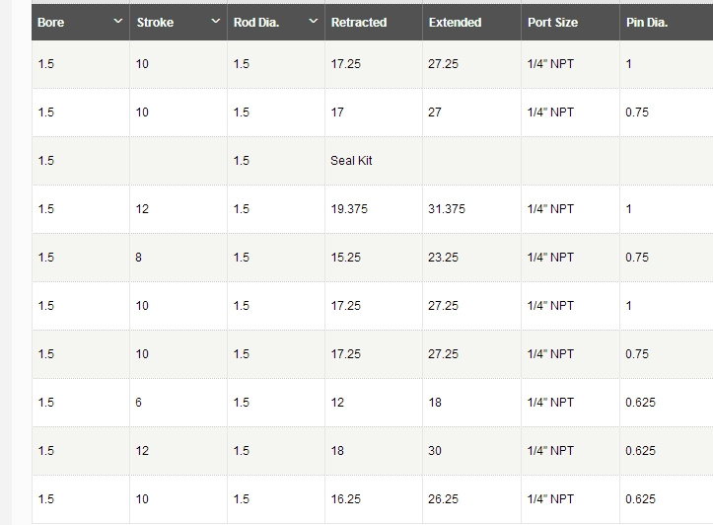Click the Bore column header label
Image resolution: width=713 pixels, height=525 pixels.
click(x=50, y=23)
